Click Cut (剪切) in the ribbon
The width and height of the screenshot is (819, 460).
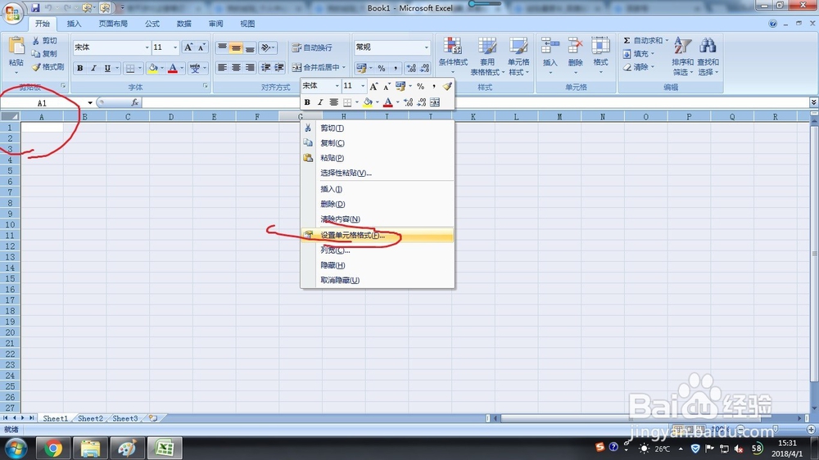click(x=44, y=41)
